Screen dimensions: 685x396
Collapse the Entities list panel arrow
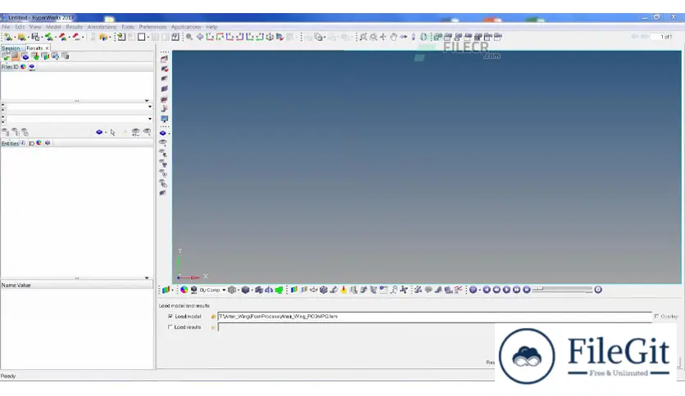coord(147,277)
